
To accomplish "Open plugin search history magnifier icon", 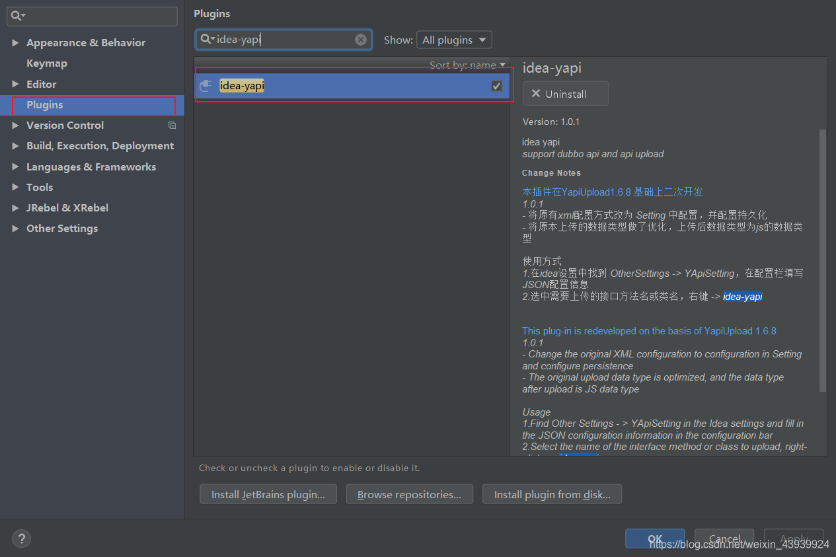I will (x=208, y=40).
